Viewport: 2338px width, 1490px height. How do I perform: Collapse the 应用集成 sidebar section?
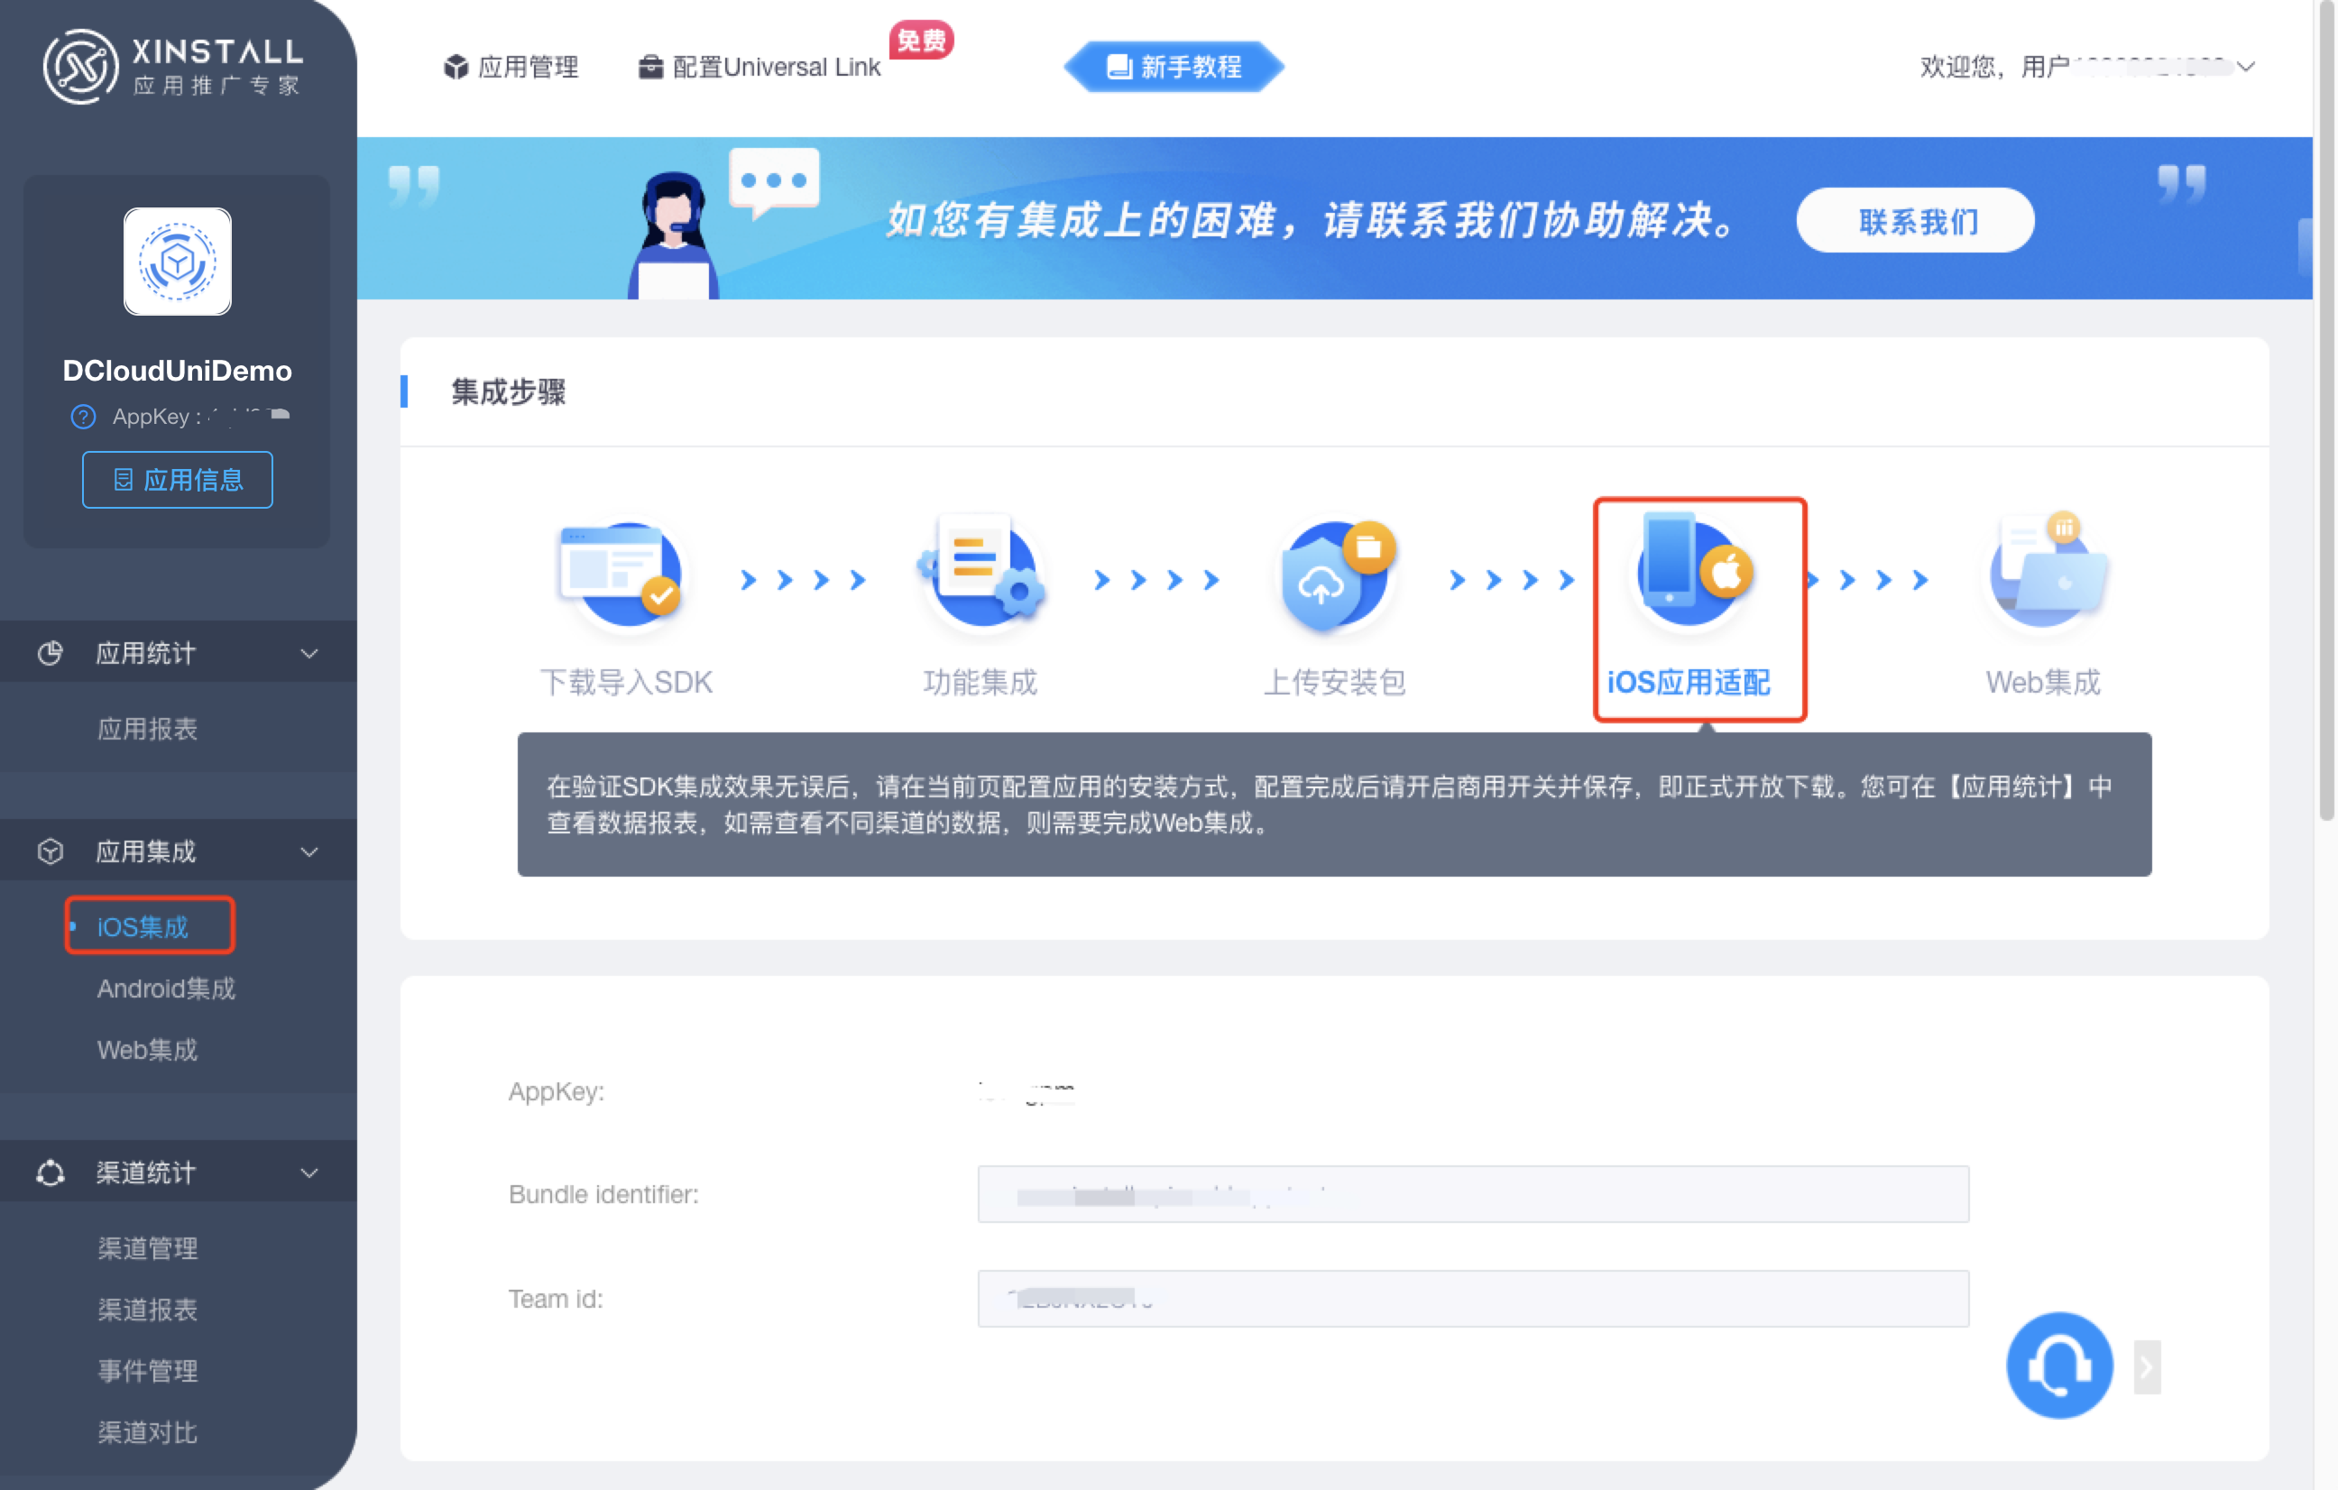tap(308, 851)
